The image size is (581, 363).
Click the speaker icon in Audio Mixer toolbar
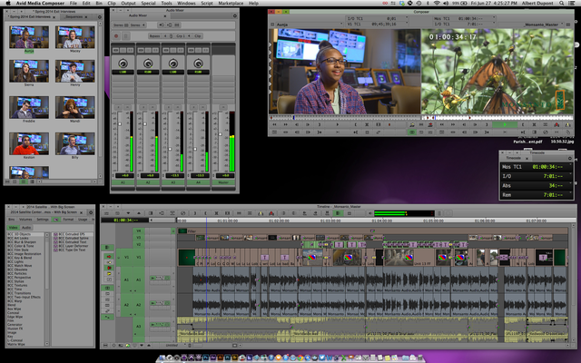click(x=162, y=25)
